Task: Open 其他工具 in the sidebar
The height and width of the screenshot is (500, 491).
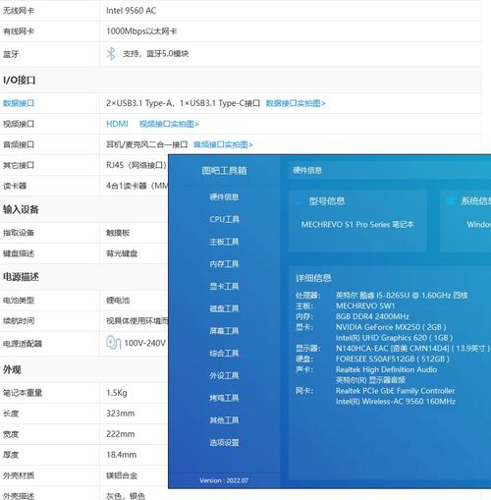Action: coord(224,420)
